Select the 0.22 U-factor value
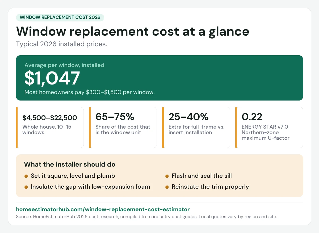This screenshot has width=319, height=233. [x=252, y=117]
